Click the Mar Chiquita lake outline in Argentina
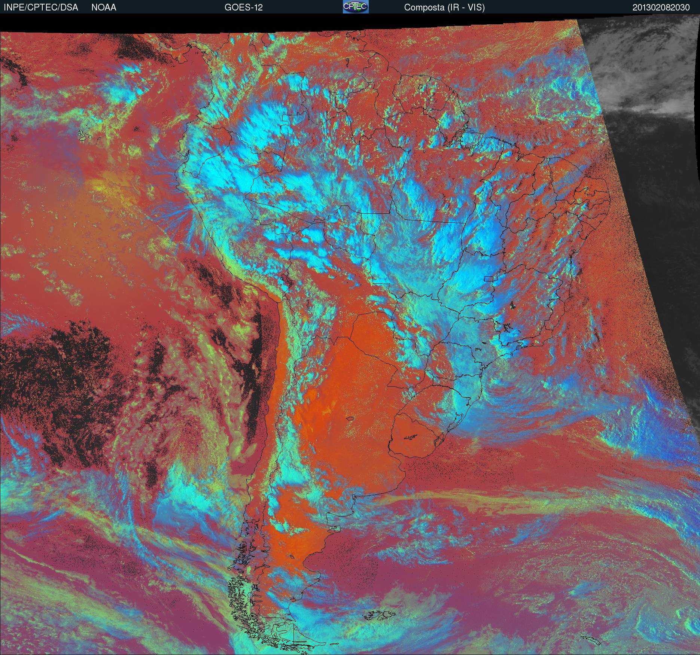 [x=350, y=419]
